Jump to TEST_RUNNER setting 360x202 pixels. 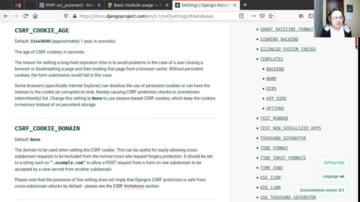[x=274, y=118]
